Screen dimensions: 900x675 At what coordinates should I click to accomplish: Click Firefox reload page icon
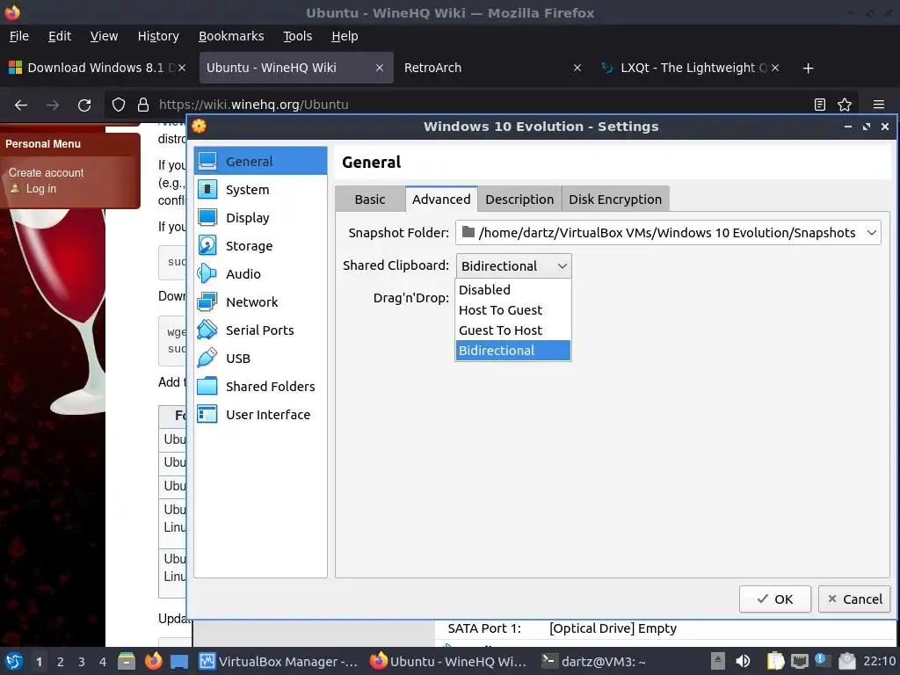84,105
